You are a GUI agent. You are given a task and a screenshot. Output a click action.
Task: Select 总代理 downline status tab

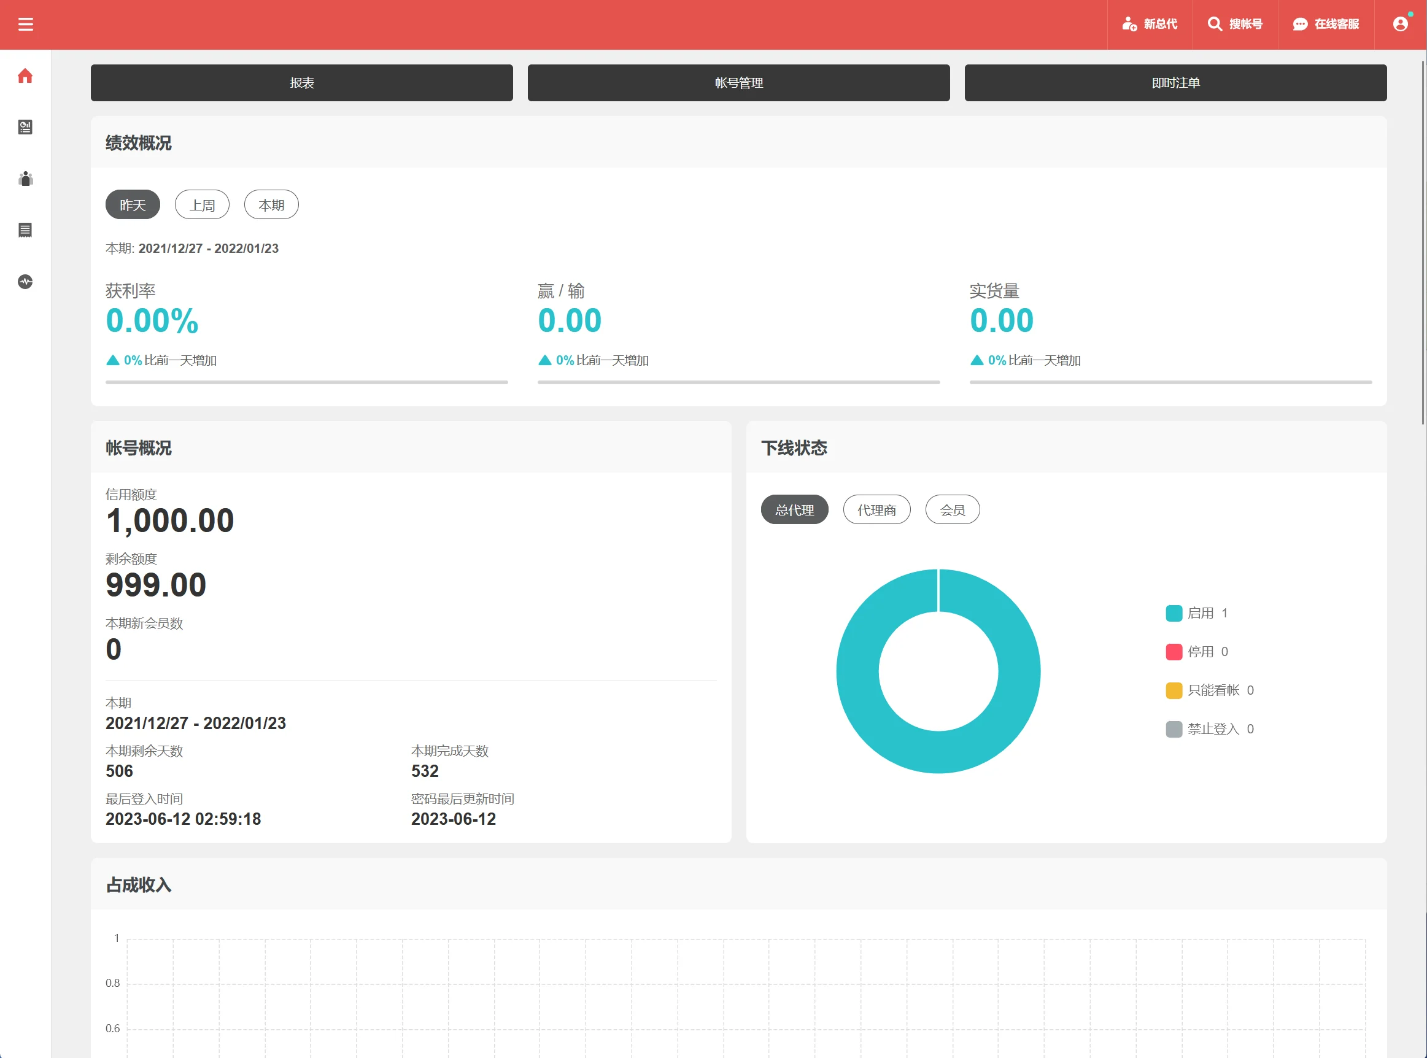click(794, 510)
